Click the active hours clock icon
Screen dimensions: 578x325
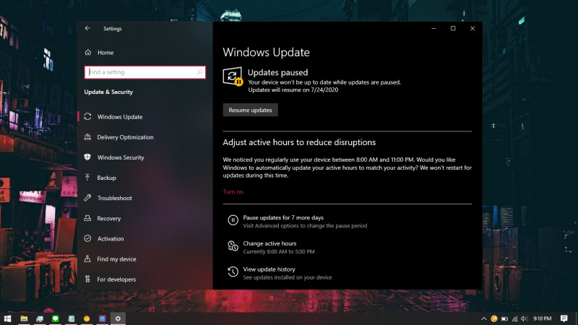[233, 246]
